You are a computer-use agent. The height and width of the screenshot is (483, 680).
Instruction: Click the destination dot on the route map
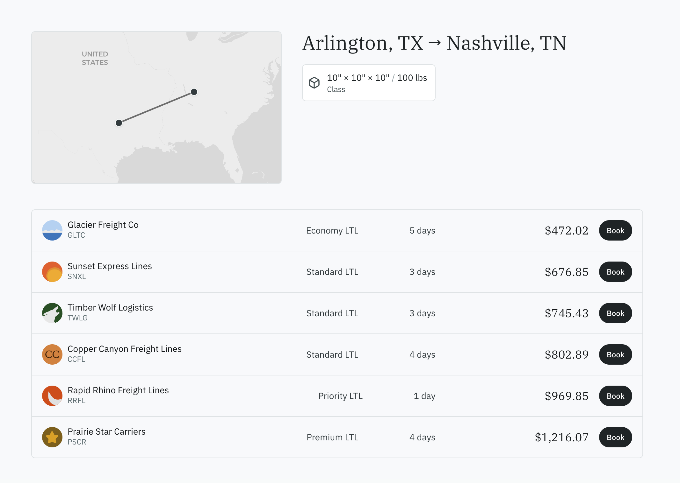(194, 92)
